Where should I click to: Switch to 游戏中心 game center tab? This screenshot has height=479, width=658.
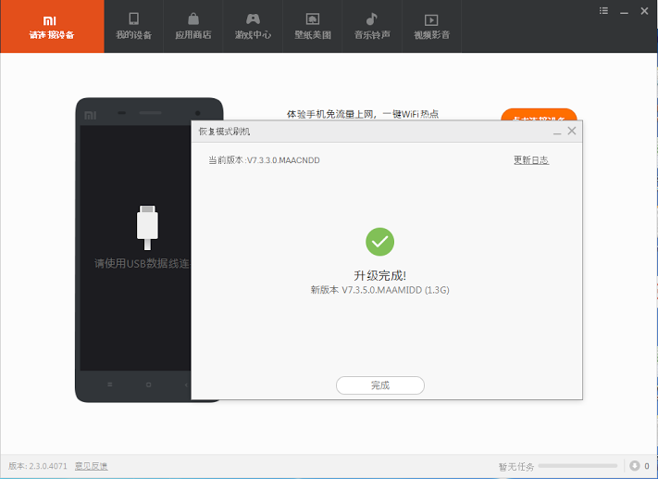pyautogui.click(x=253, y=27)
